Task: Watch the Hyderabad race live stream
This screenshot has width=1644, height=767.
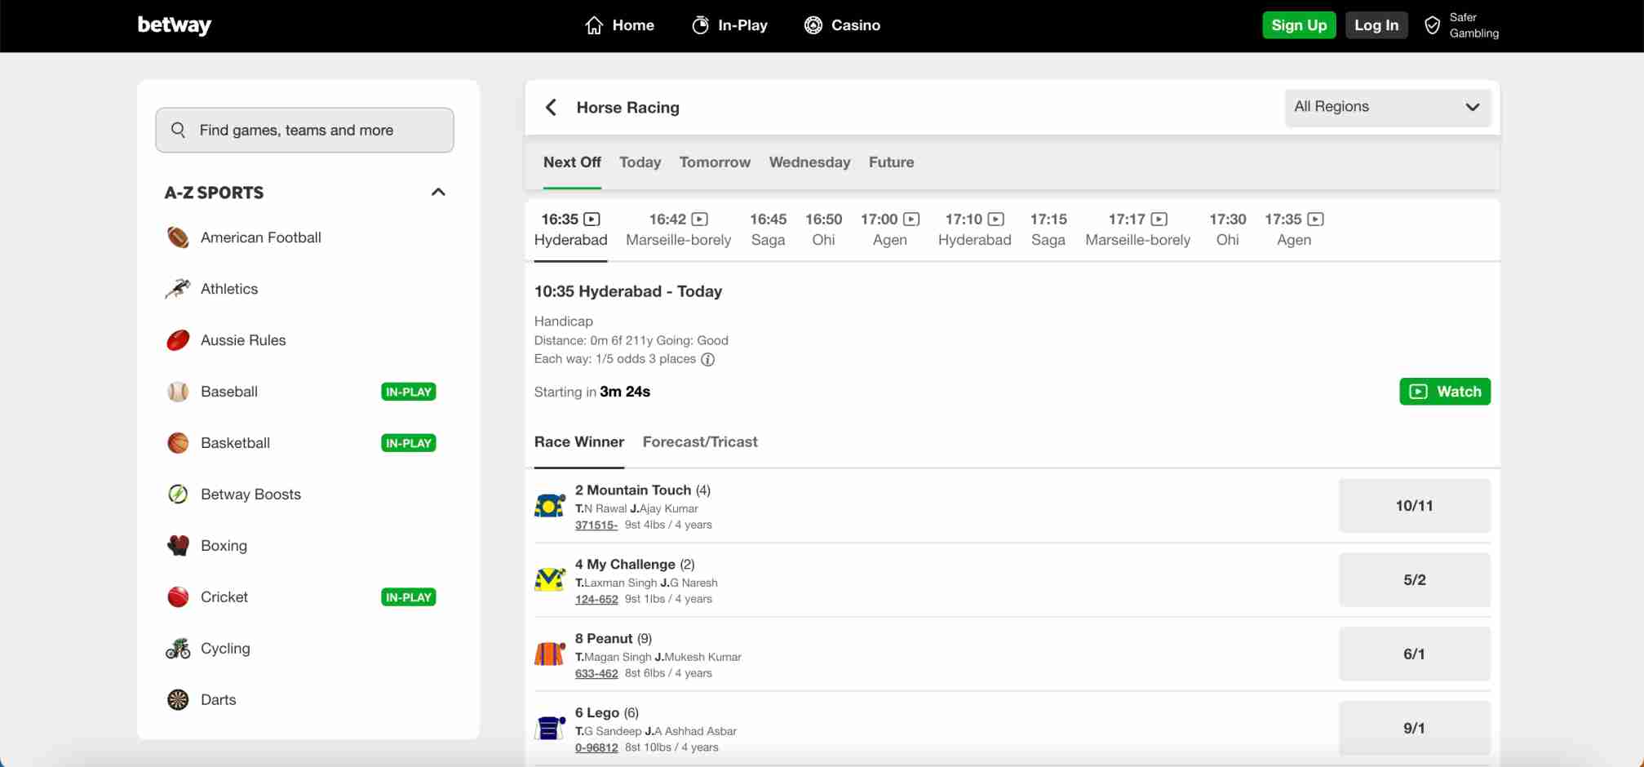Action: [x=1444, y=392]
